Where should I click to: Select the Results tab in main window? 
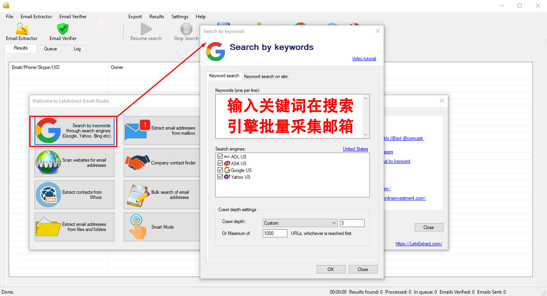coord(21,48)
